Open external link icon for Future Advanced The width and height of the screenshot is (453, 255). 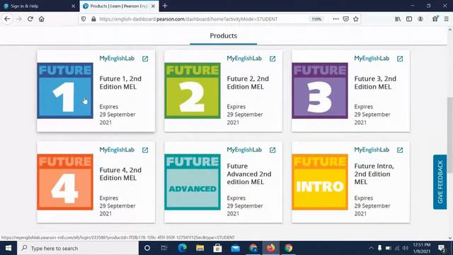click(x=273, y=150)
